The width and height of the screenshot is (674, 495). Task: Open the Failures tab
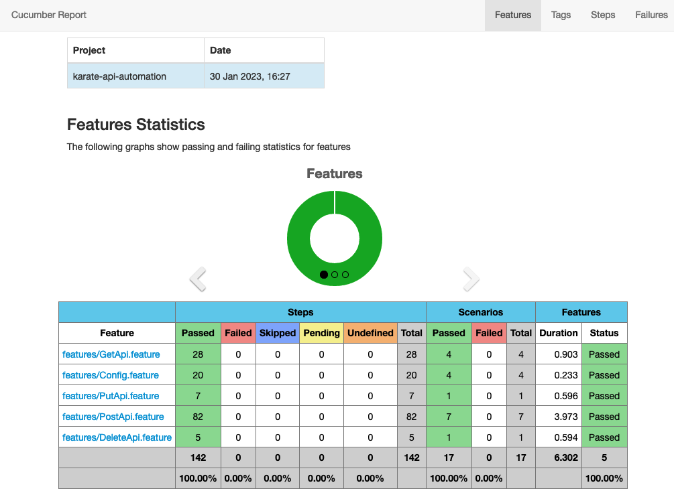tap(650, 15)
